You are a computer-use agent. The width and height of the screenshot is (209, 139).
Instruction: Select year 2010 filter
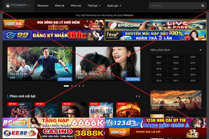pyautogui.click(x=193, y=81)
